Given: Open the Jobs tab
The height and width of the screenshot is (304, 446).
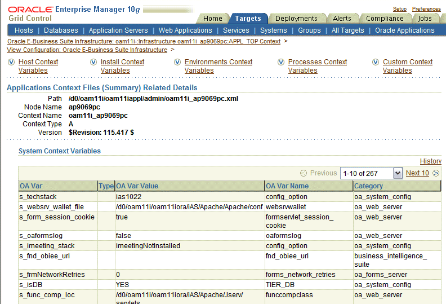Looking at the screenshot, I should tap(425, 19).
